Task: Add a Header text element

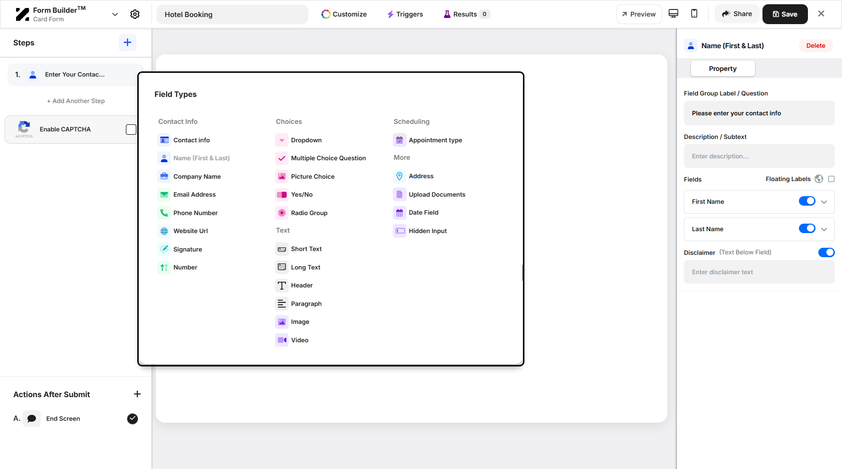Action: 294,285
